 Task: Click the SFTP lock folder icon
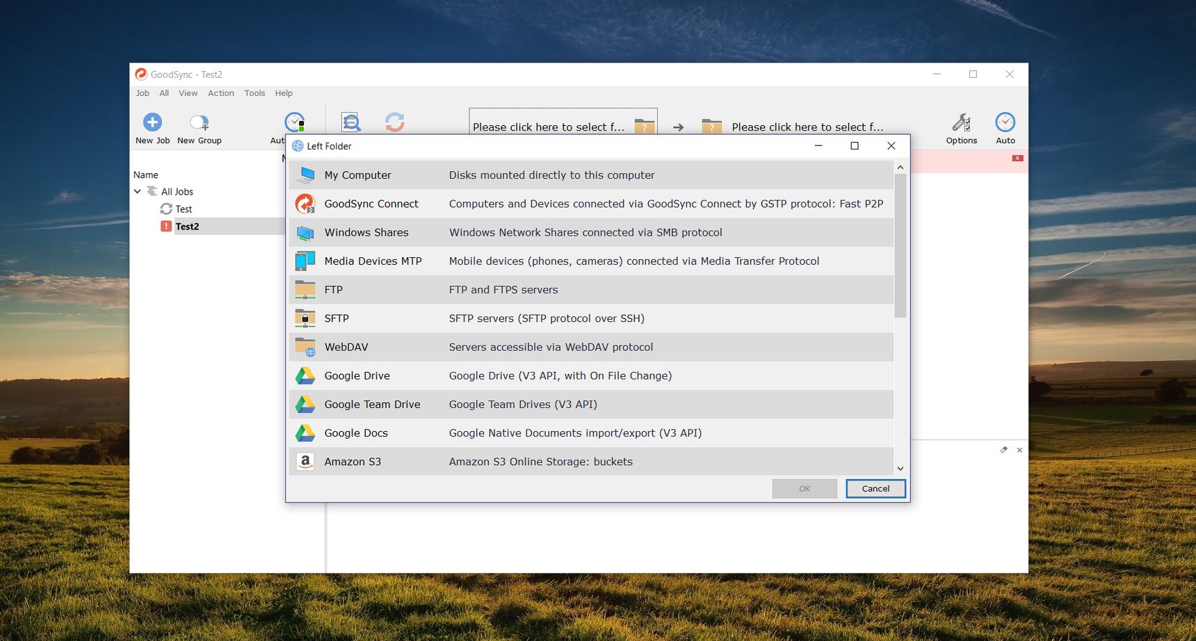(x=305, y=318)
